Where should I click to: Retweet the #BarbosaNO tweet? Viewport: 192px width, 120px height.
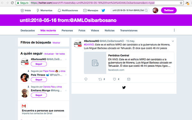[x=100, y=79]
